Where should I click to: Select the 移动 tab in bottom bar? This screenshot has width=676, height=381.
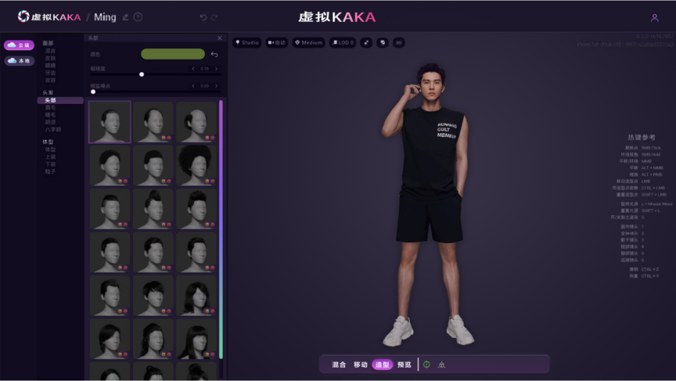click(x=361, y=365)
